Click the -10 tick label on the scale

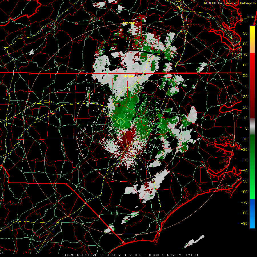[x=244, y=139]
